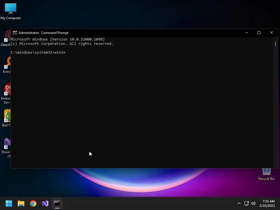Open Visual Studio from the taskbar
Viewport: 280px width, 210px height.
[45, 203]
